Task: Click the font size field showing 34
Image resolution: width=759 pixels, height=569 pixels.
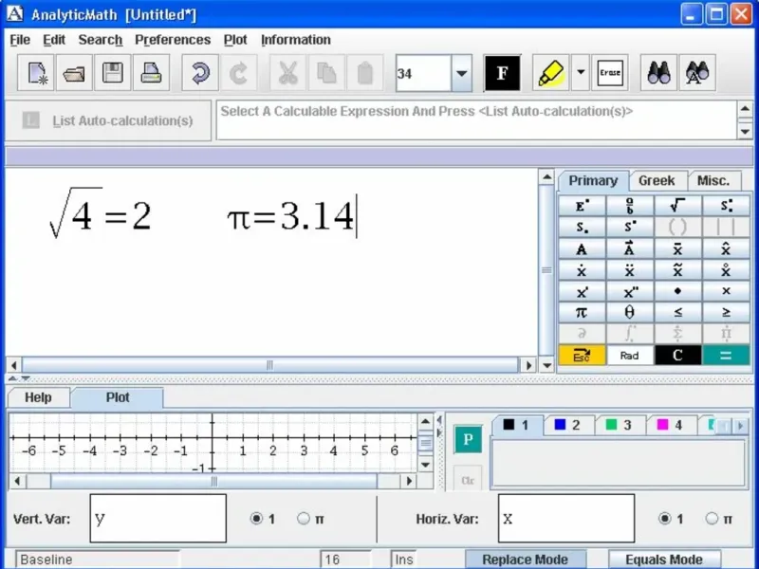Action: [x=423, y=74]
